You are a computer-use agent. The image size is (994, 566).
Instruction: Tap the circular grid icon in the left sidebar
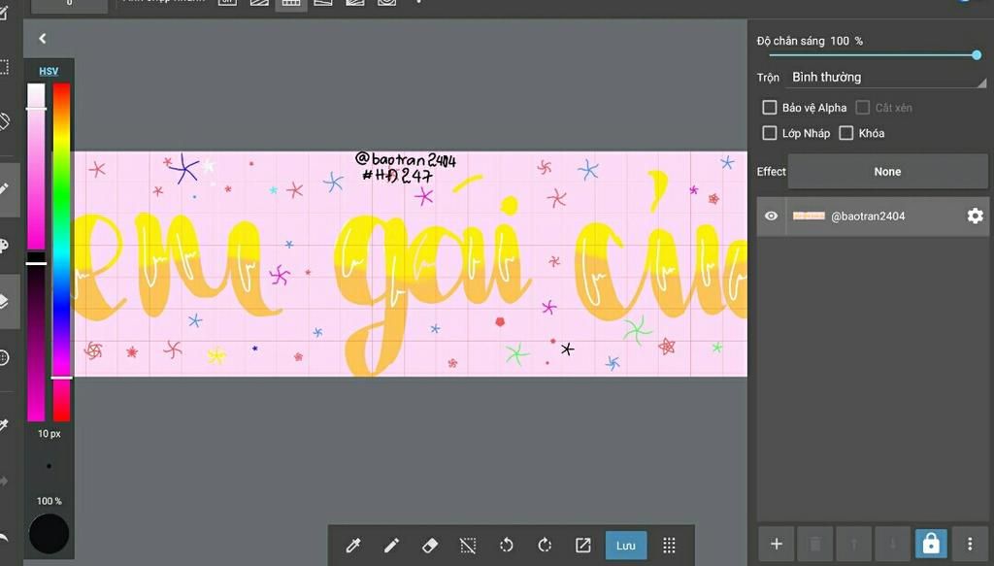point(5,357)
